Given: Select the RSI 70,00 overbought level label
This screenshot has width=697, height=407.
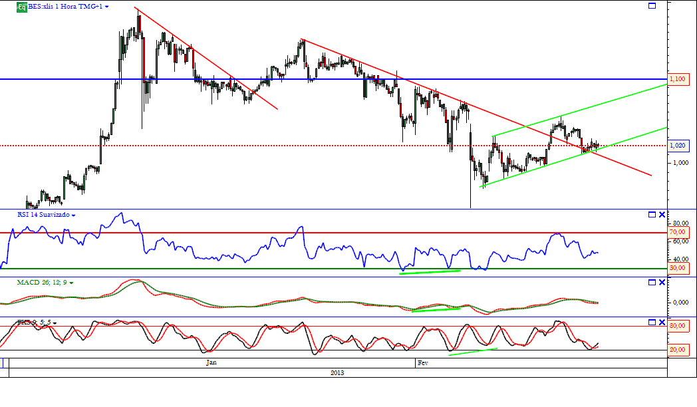Looking at the screenshot, I should [678, 232].
